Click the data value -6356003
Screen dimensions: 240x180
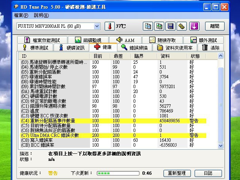168,145
